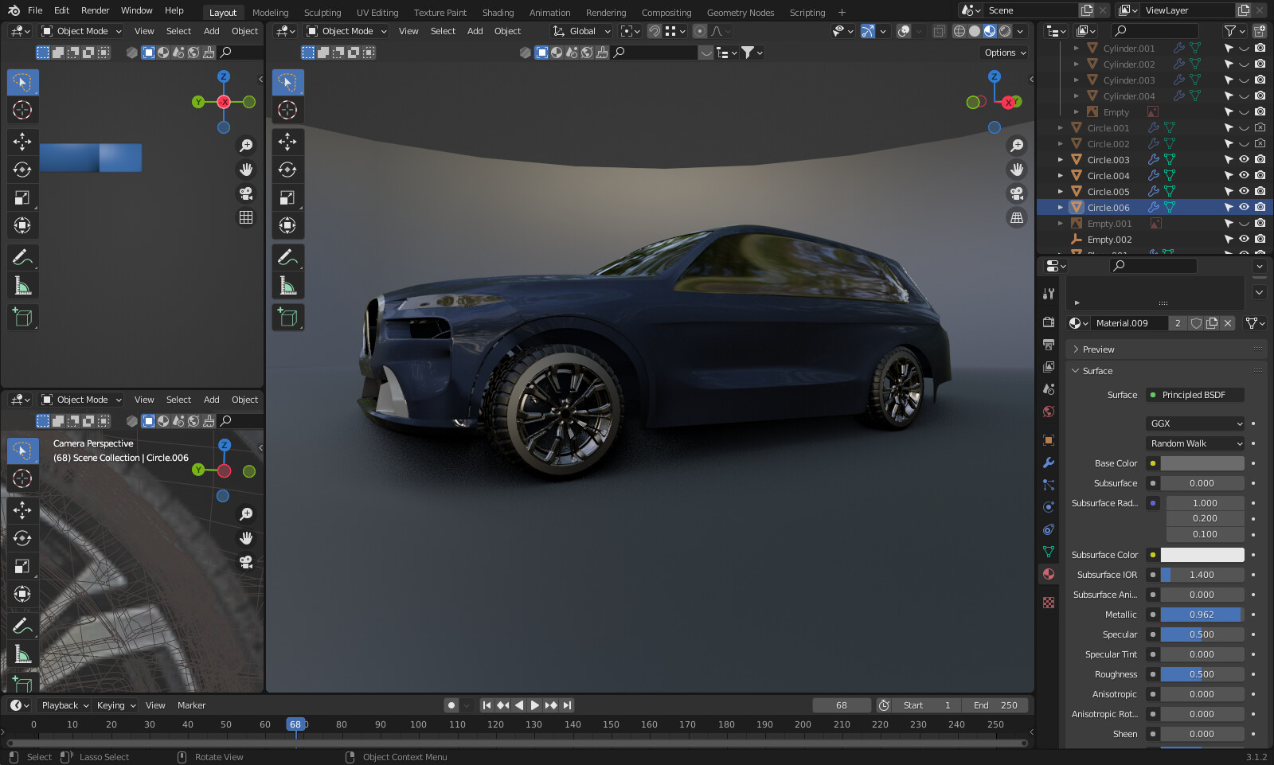Switch main viewport to rendered shading

pyautogui.click(x=1005, y=31)
